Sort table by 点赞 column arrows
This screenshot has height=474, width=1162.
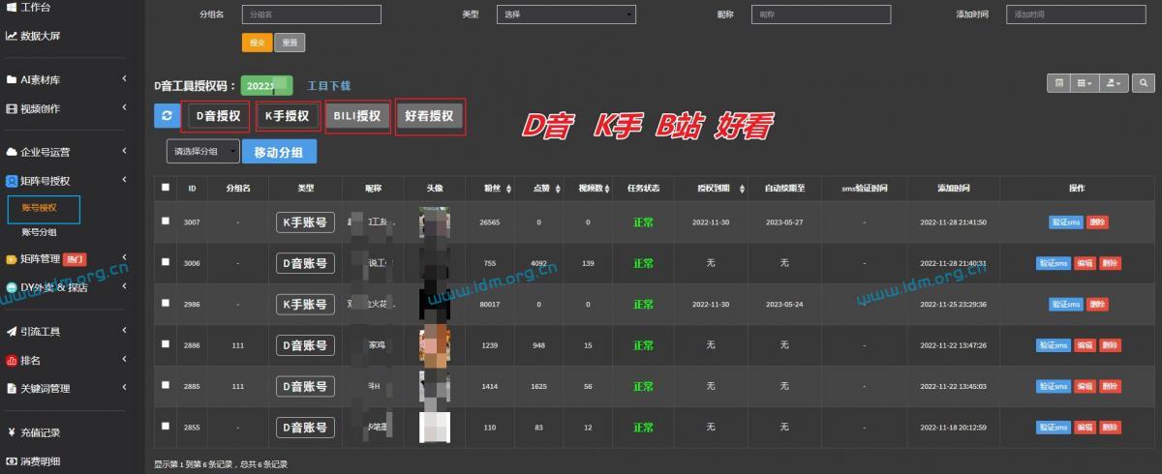[559, 189]
